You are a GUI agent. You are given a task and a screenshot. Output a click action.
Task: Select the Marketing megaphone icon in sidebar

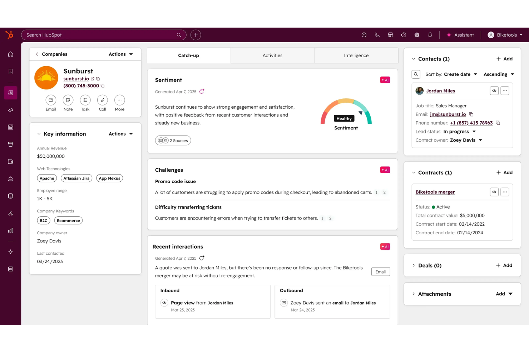pos(10,110)
